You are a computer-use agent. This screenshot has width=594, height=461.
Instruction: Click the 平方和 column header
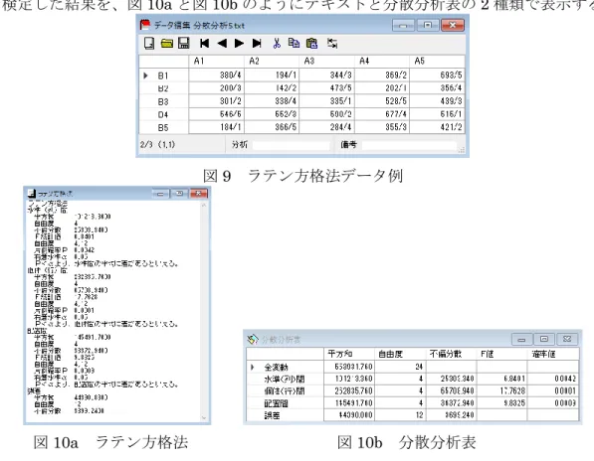pyautogui.click(x=349, y=355)
